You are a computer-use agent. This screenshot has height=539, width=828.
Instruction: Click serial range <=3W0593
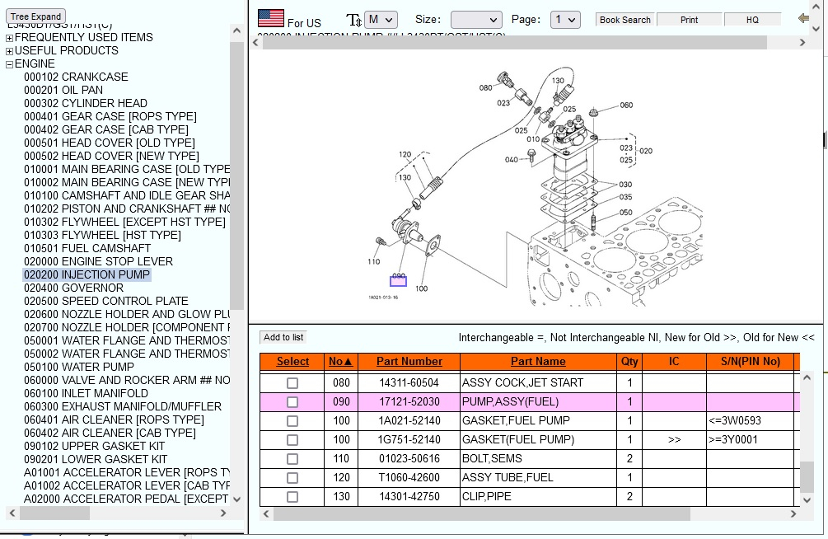tap(735, 421)
